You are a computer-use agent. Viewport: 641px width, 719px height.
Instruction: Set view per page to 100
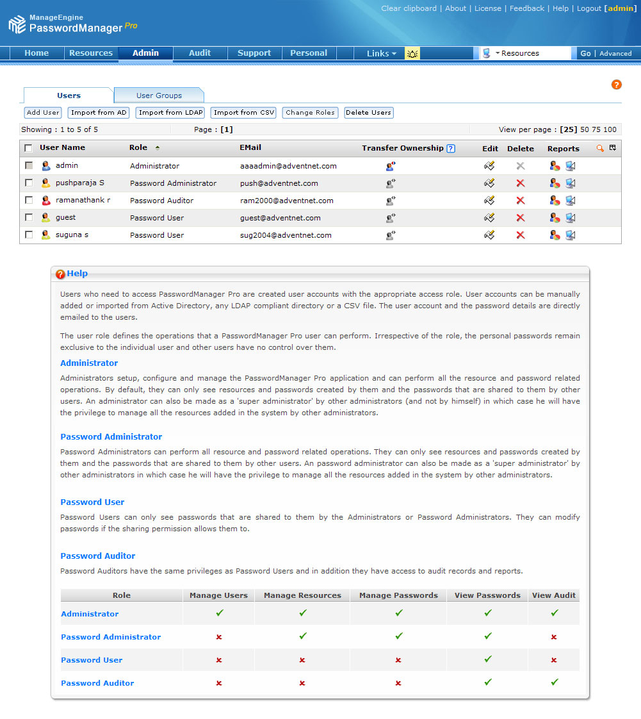[610, 130]
